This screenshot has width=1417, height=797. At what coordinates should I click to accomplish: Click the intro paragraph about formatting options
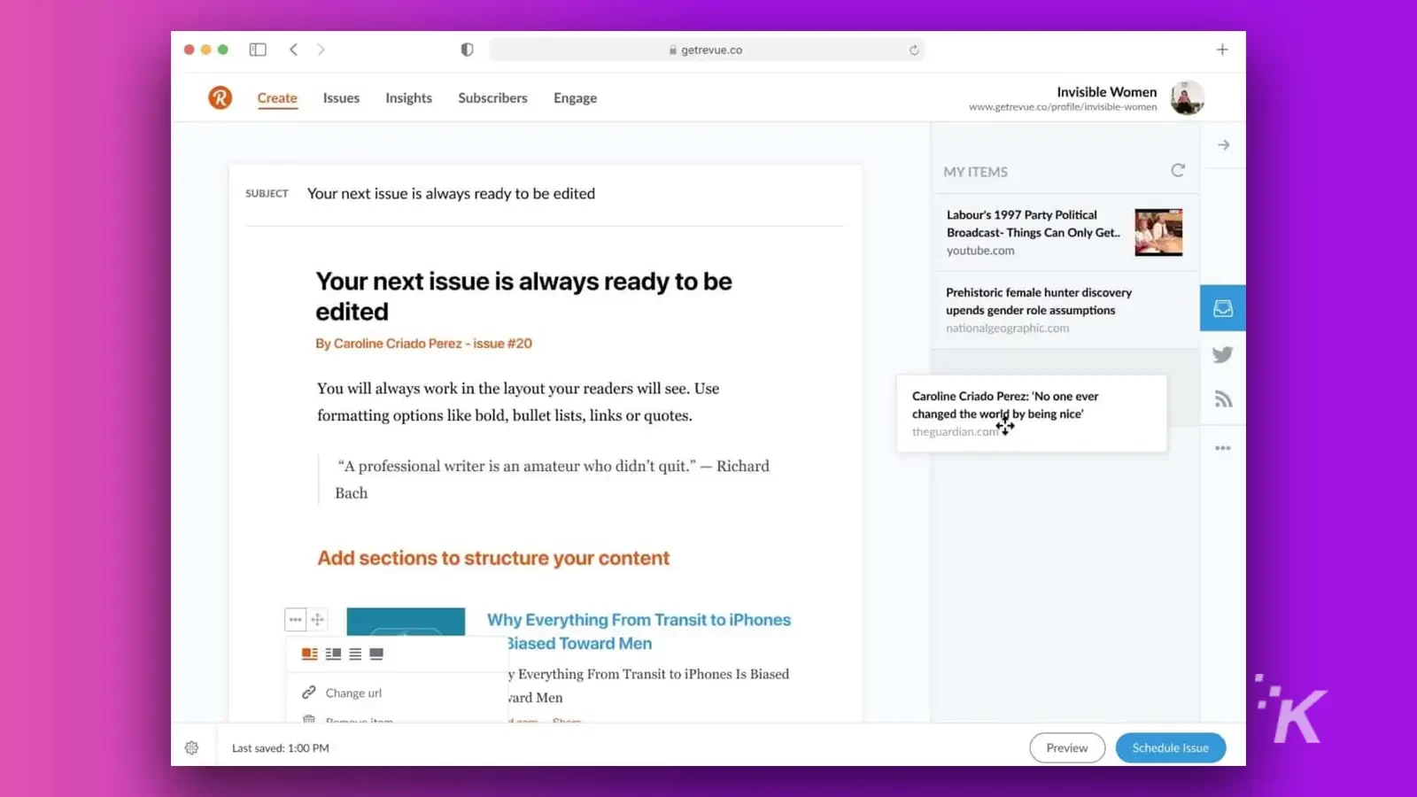click(x=518, y=402)
